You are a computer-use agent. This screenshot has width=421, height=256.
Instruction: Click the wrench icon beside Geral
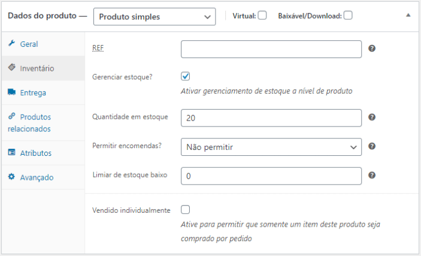[x=11, y=44]
